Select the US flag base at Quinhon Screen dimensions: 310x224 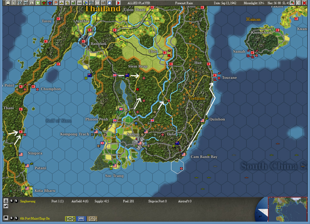[x=202, y=120]
